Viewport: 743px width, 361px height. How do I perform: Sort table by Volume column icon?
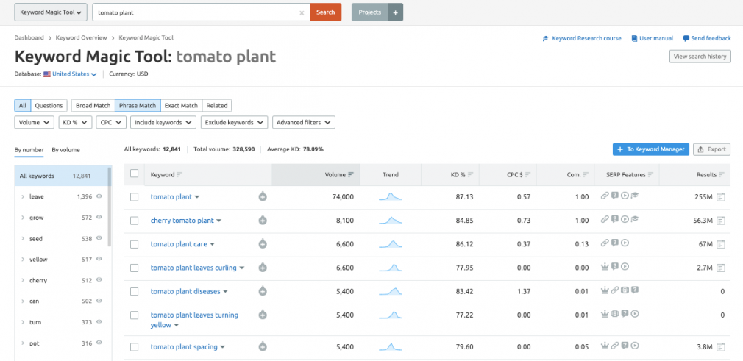click(x=351, y=175)
